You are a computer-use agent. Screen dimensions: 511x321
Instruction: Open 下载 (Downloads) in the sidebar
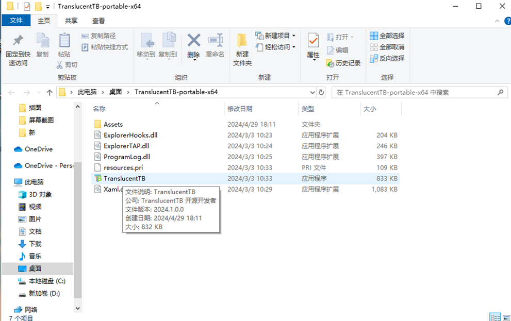35,244
